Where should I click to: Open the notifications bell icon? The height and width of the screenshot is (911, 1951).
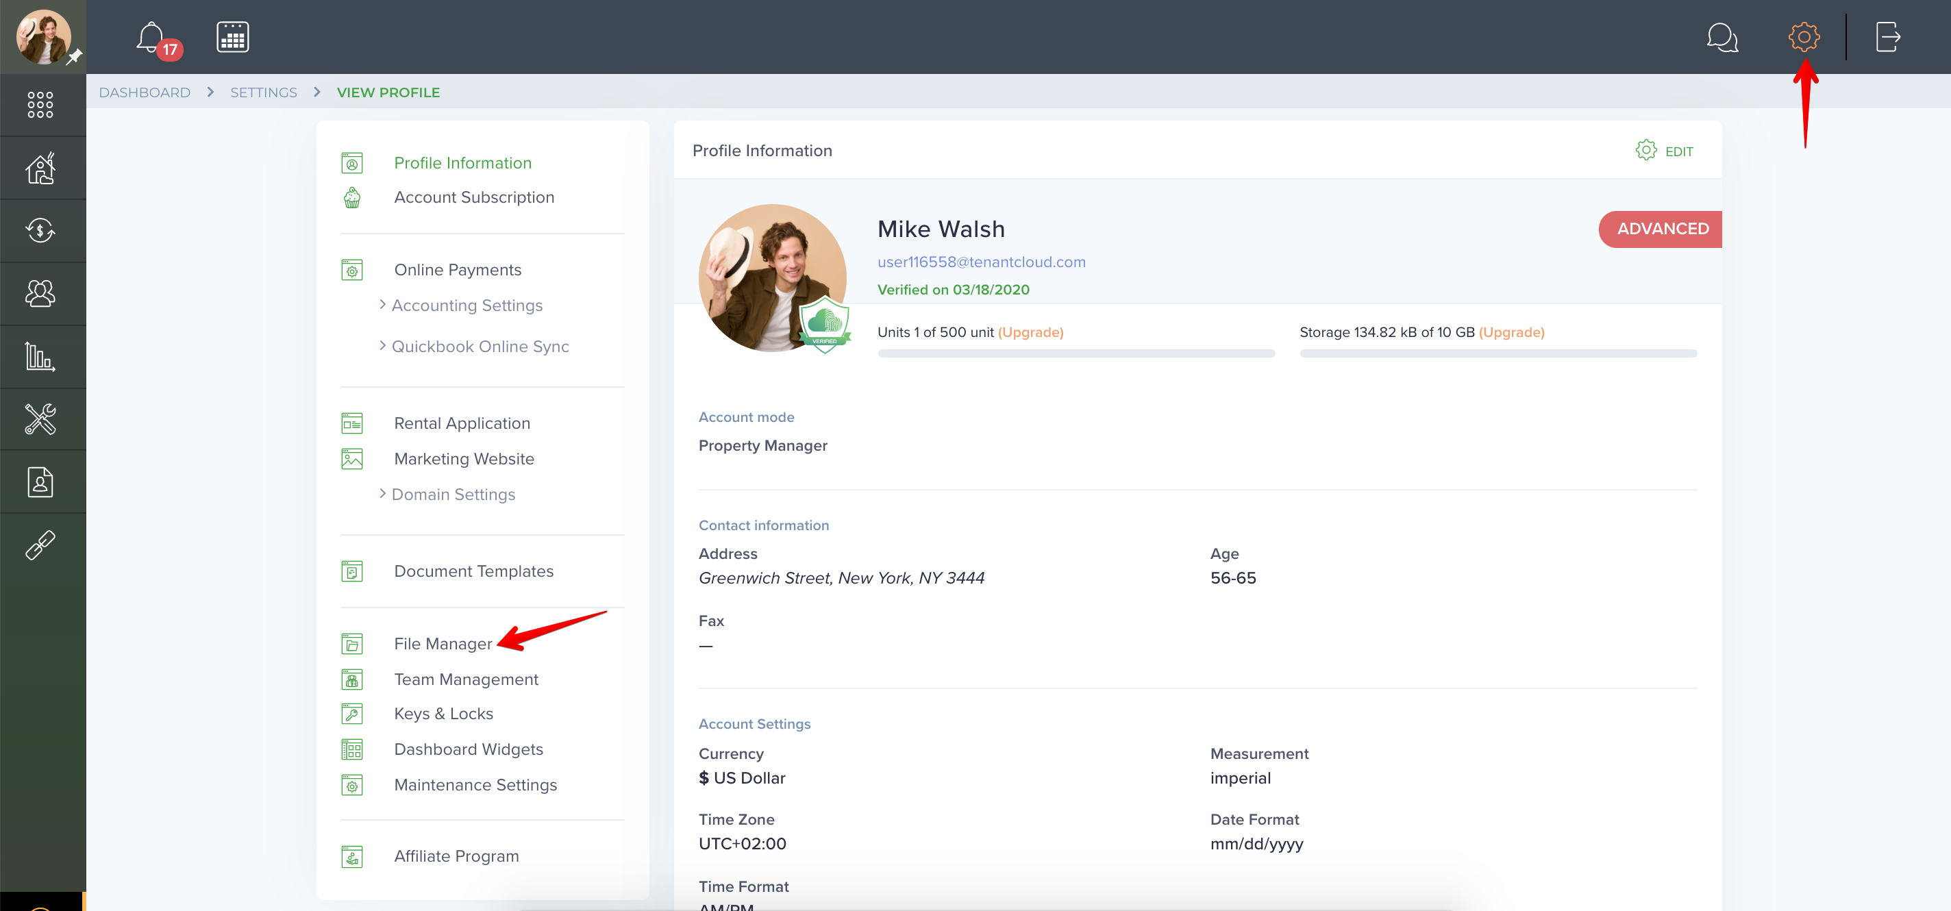click(151, 37)
